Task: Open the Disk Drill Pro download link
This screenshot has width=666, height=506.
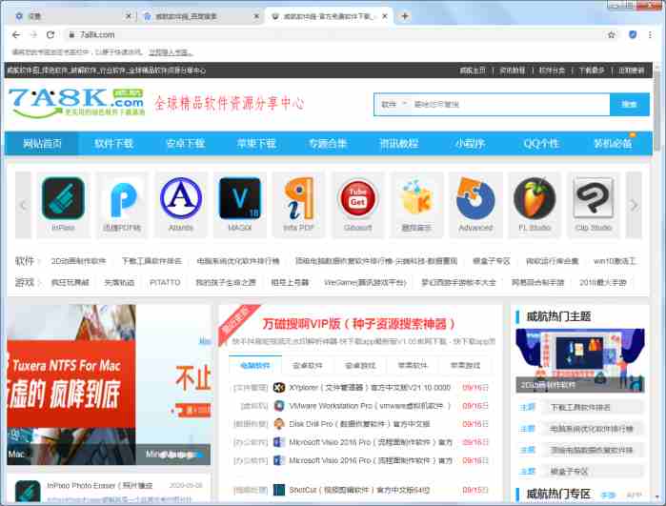Action: (359, 424)
